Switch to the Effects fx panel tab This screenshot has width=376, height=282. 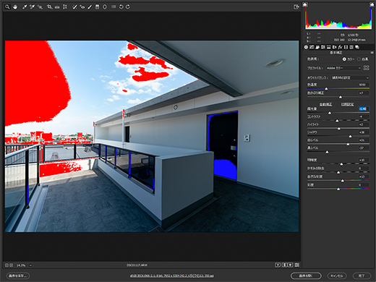coord(340,47)
